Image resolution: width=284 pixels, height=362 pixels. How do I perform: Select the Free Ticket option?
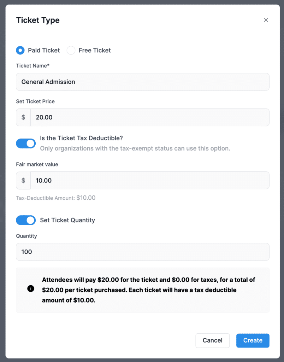click(x=71, y=50)
